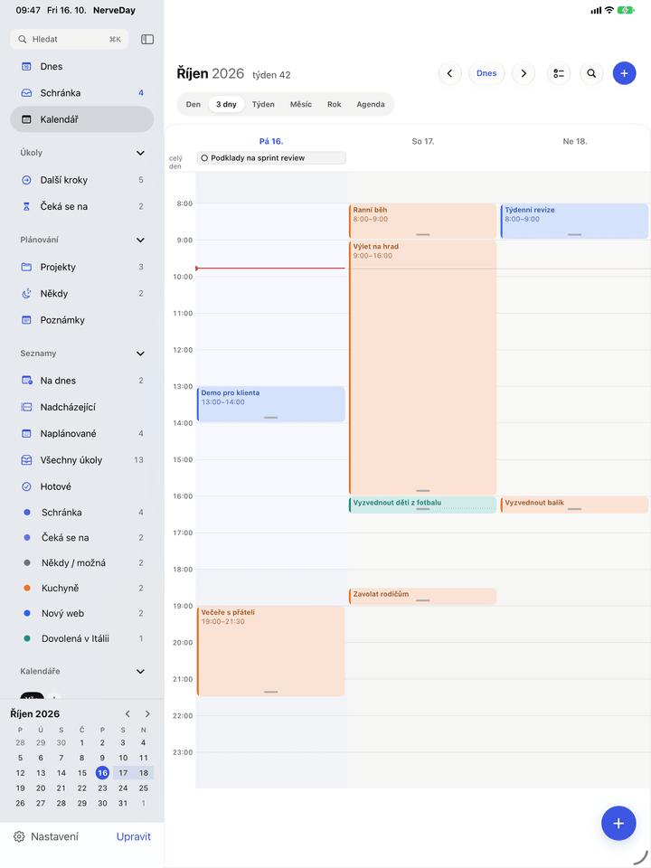Screen dimensions: 651x868
Task: Open Dnes in the sidebar
Action: coord(82,66)
